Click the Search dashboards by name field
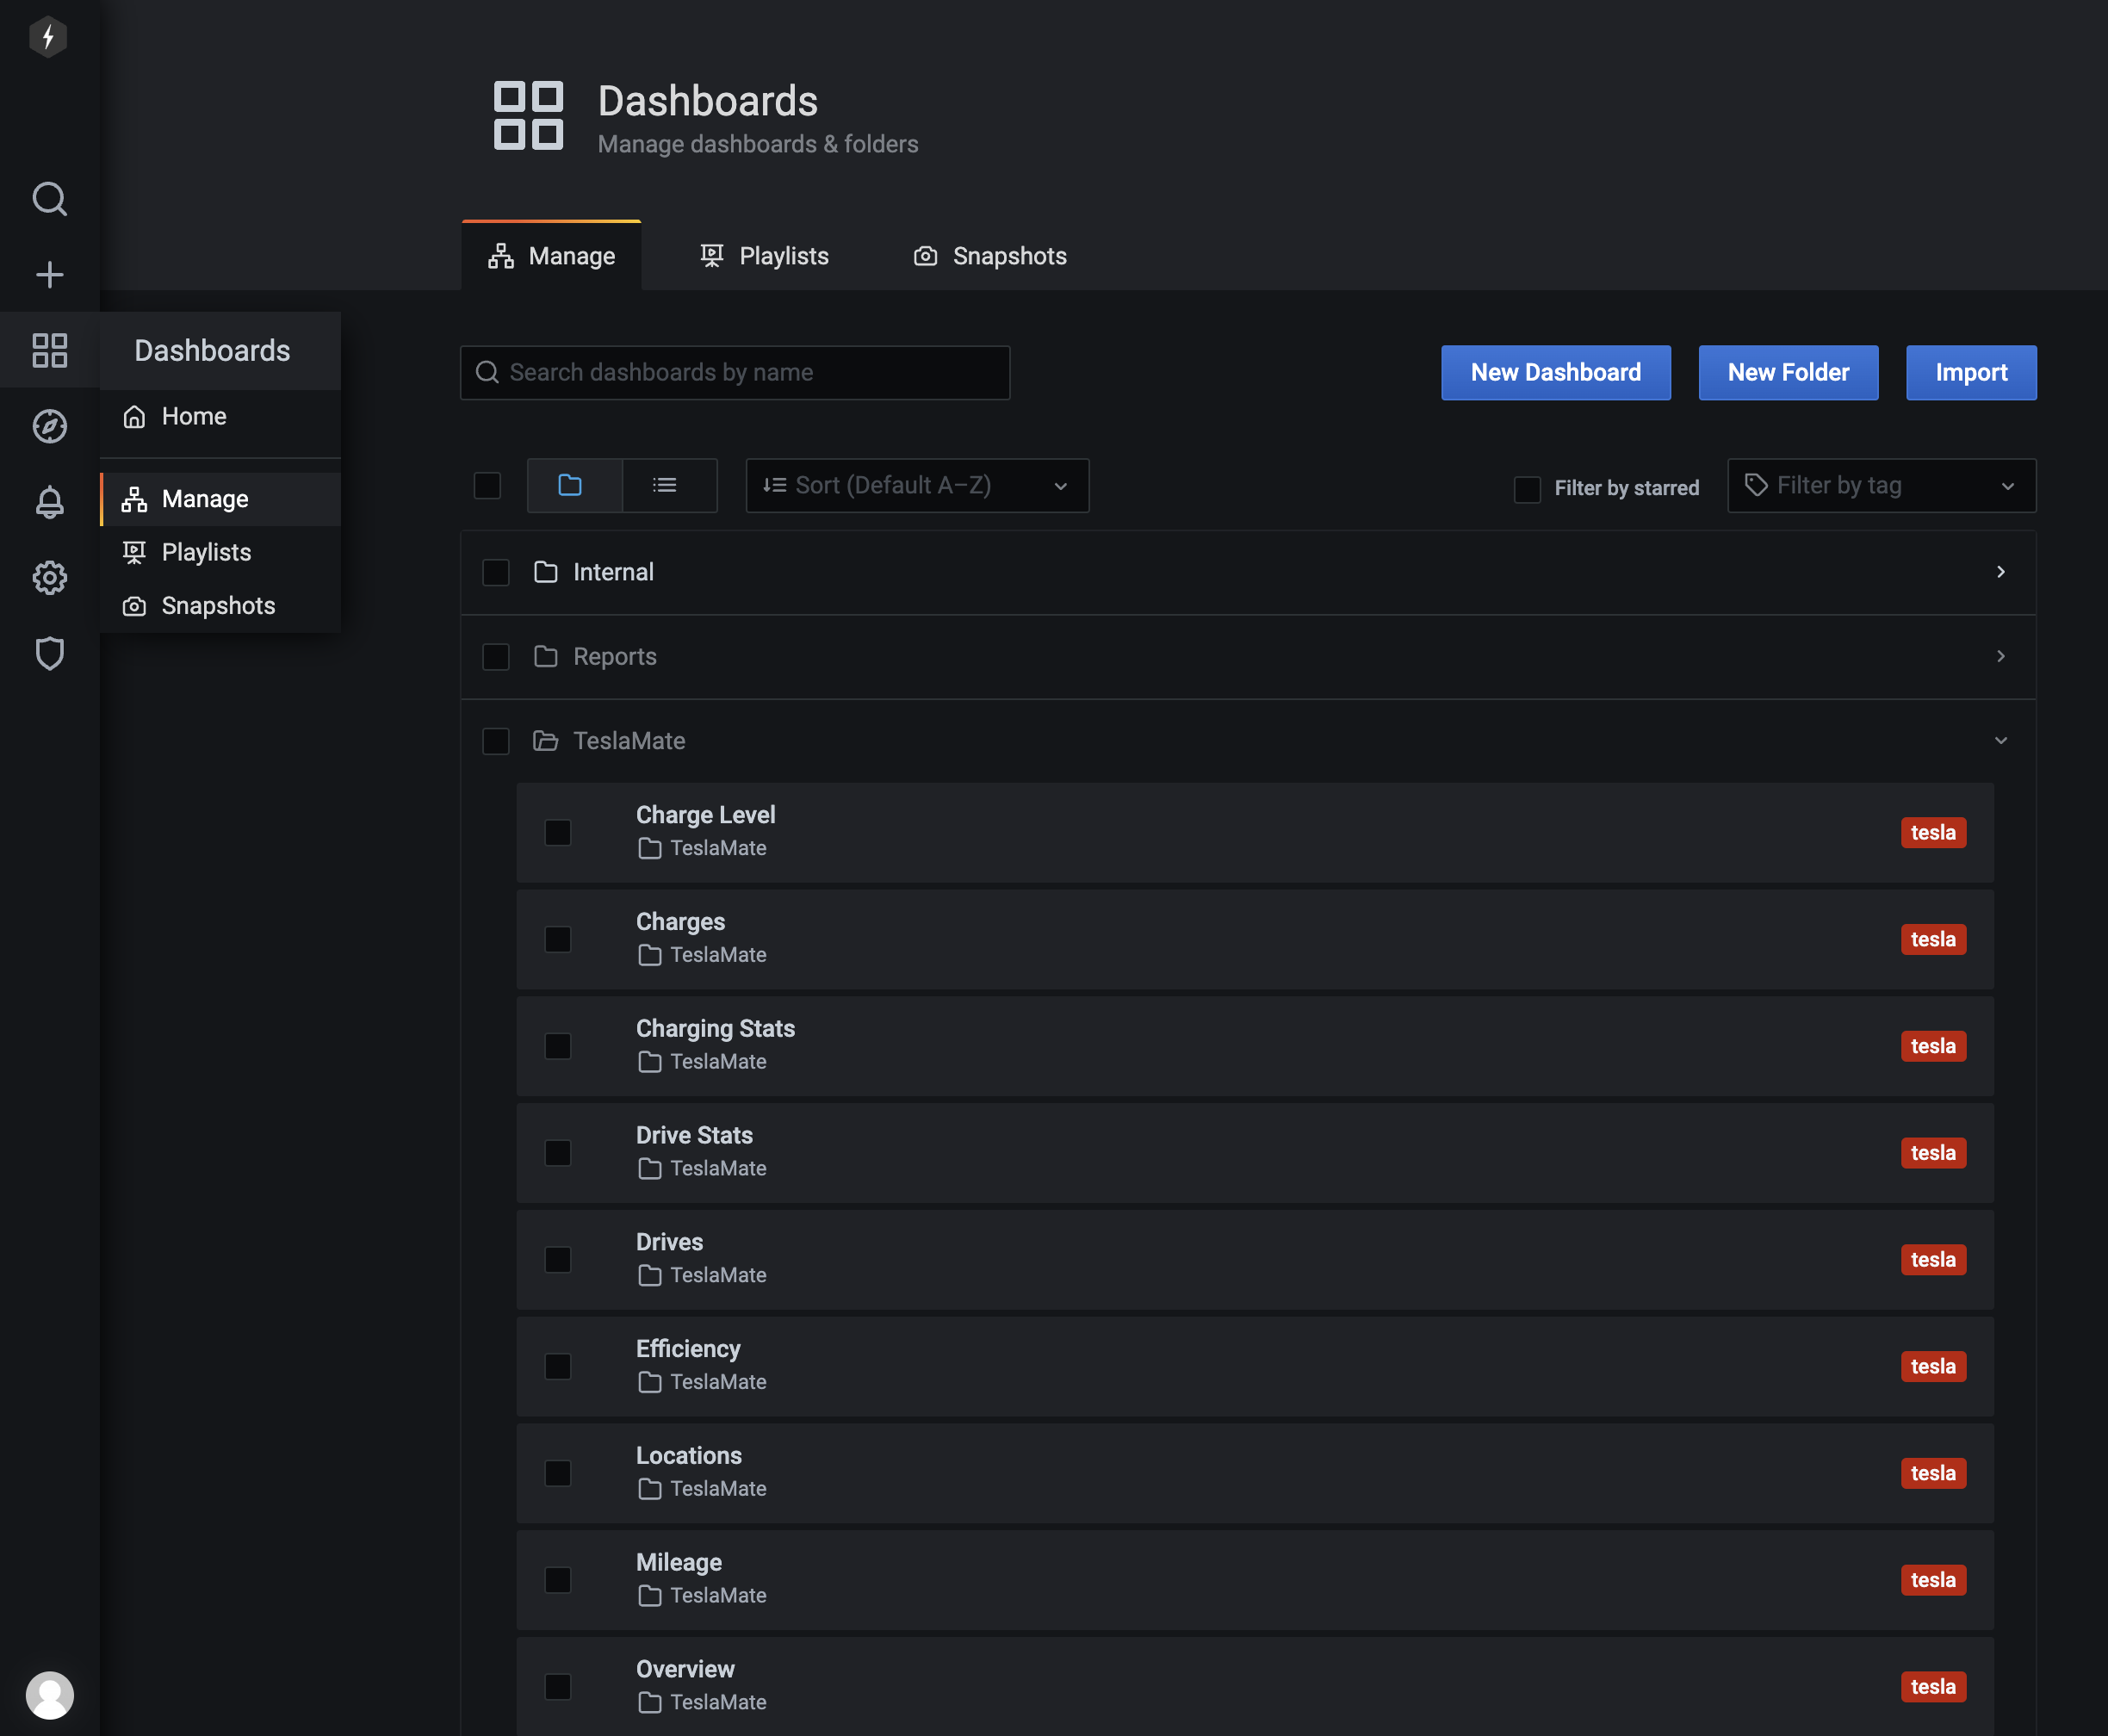Image resolution: width=2108 pixels, height=1736 pixels. click(735, 372)
